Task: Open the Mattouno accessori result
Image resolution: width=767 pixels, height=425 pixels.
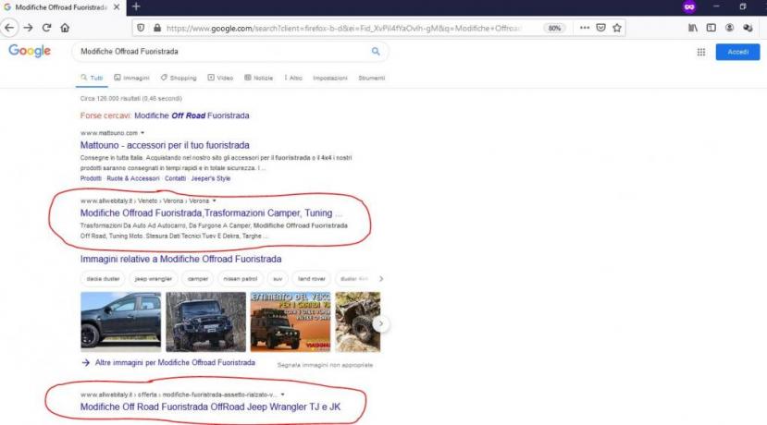Action: (x=165, y=145)
